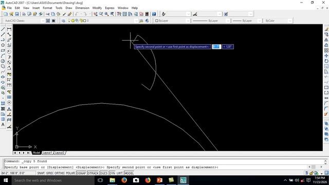Toggle OTRACK in status bar

click(x=93, y=173)
